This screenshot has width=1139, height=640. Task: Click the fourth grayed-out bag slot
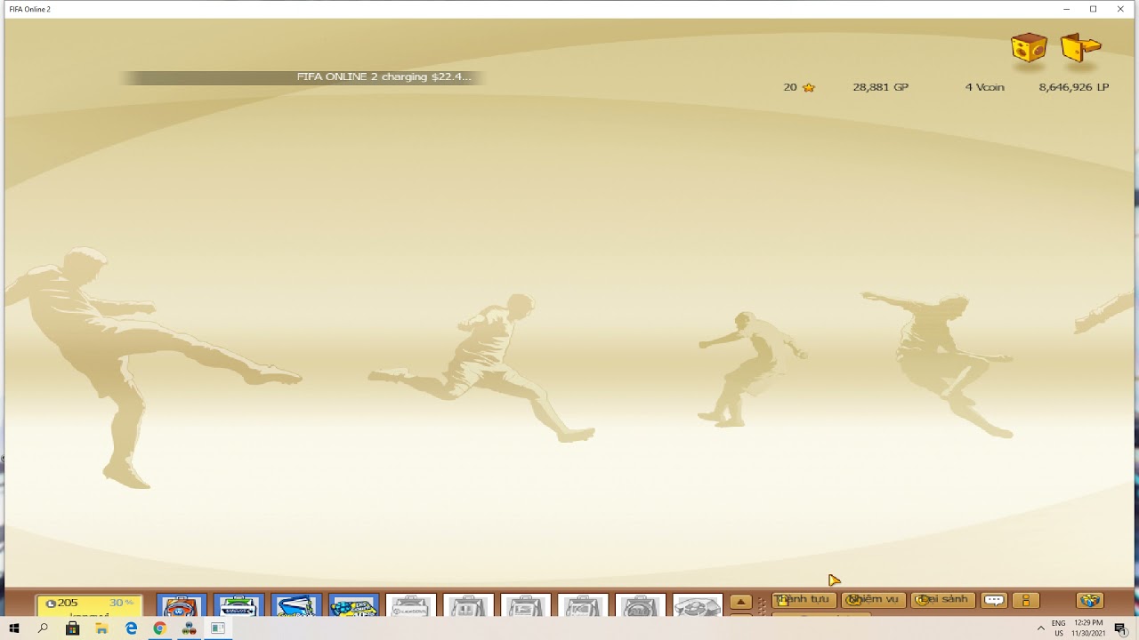[x=583, y=605]
